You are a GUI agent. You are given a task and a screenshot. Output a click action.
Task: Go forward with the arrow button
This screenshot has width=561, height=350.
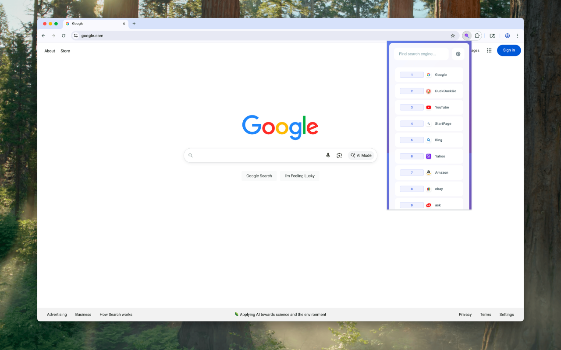(x=53, y=36)
